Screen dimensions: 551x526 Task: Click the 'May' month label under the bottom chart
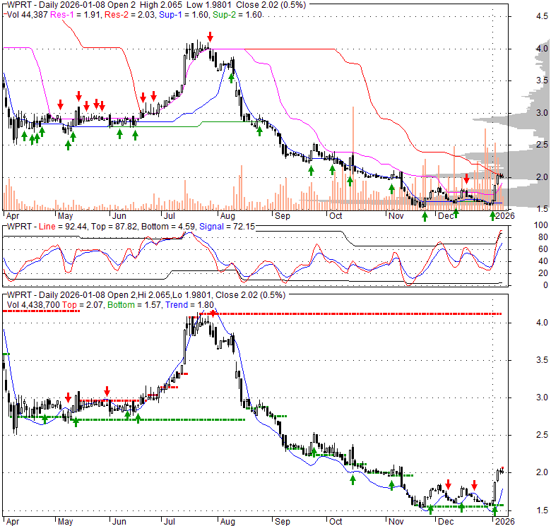click(66, 522)
